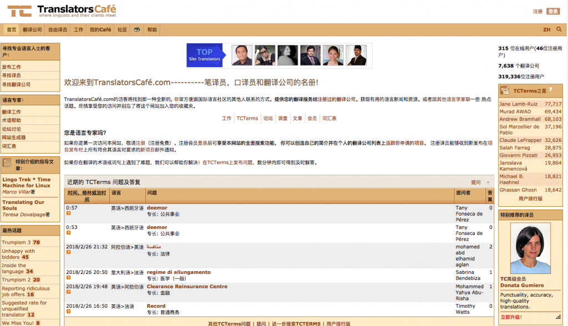This screenshot has width=568, height=326.
Task: Open Ghassan Ghosn in TCTerms ranking
Action: pos(518,190)
